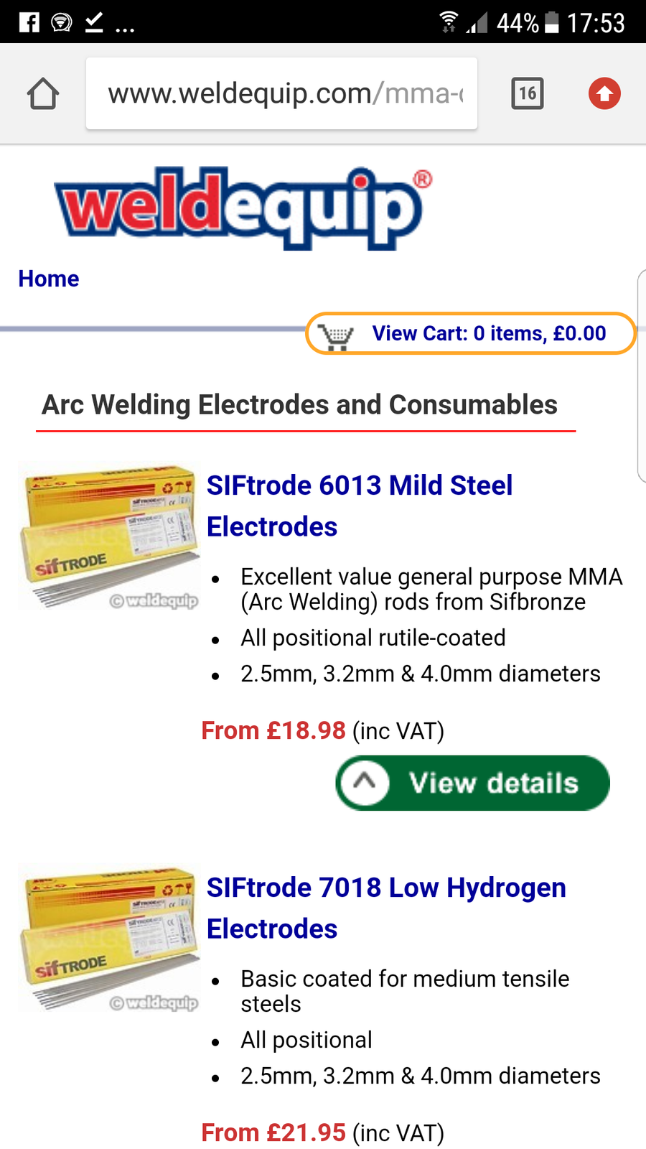This screenshot has width=646, height=1149.
Task: Tap the battery icon in status bar
Action: (551, 22)
